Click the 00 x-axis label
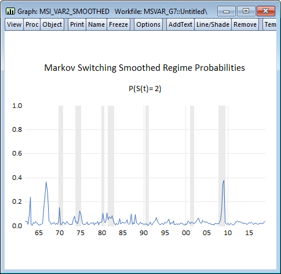Image resolution: width=281 pixels, height=274 pixels. point(186,233)
